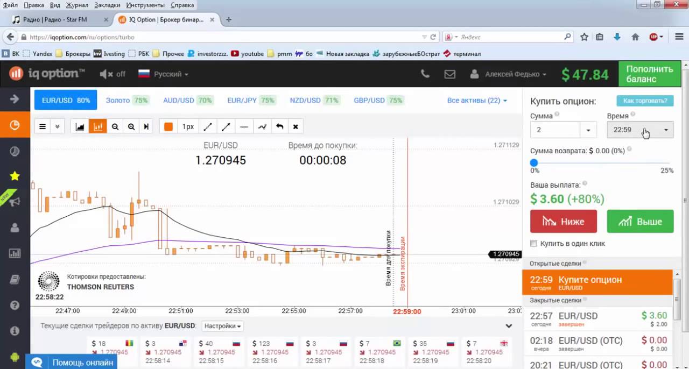689x369 pixels.
Task: Open closed deal 02:18 EUR/USD (OTC)
Action: pyautogui.click(x=597, y=344)
